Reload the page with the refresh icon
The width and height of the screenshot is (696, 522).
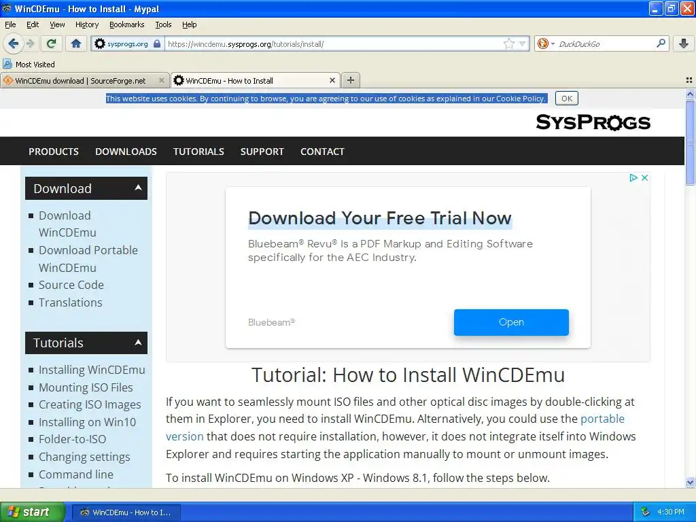pos(52,43)
